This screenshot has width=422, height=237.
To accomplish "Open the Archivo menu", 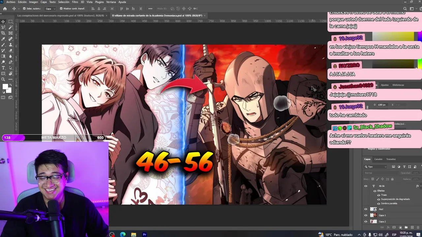I will [11, 2].
